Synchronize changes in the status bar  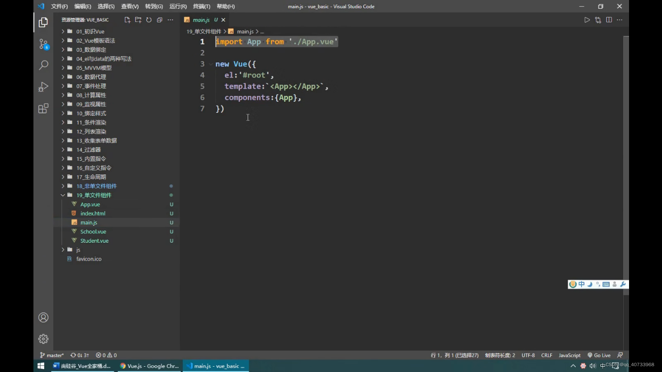[79, 355]
